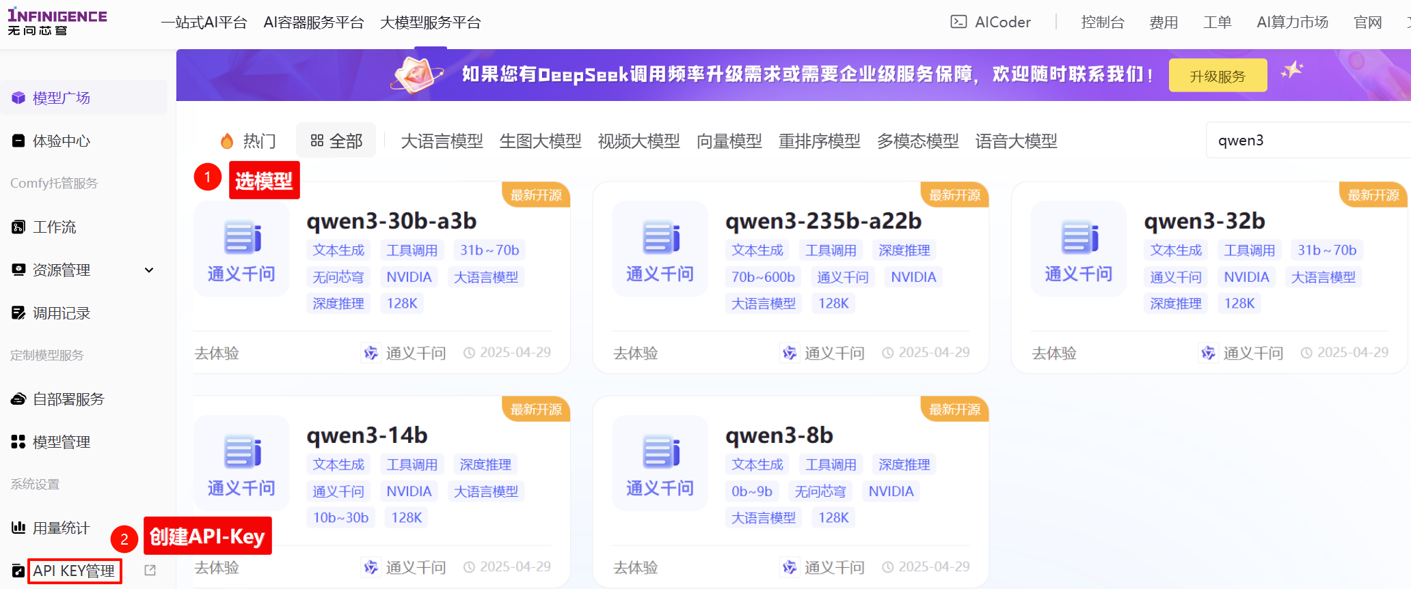The height and width of the screenshot is (589, 1411).
Task: Click 去体验 on qwen3-30b-a3b card
Action: (217, 353)
